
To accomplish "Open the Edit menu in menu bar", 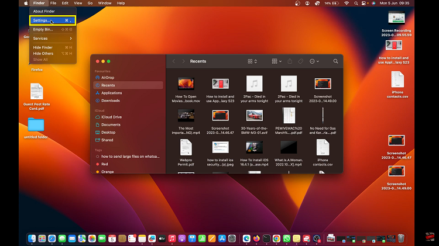I will point(65,3).
